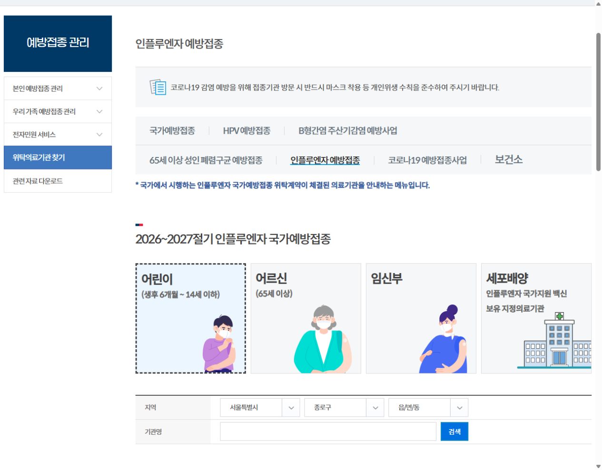Click the 인플루엔자 예방접종 page heading
The image size is (602, 470).
point(179,44)
